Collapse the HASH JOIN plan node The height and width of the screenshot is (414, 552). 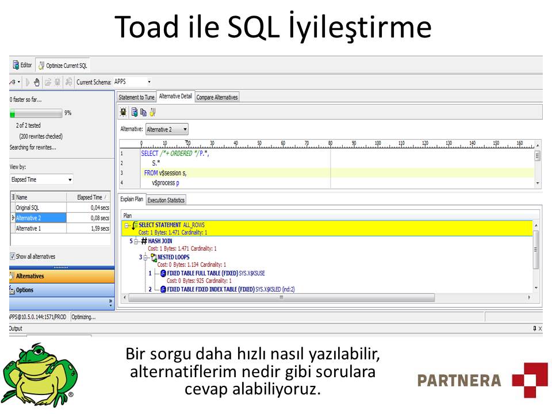click(136, 241)
